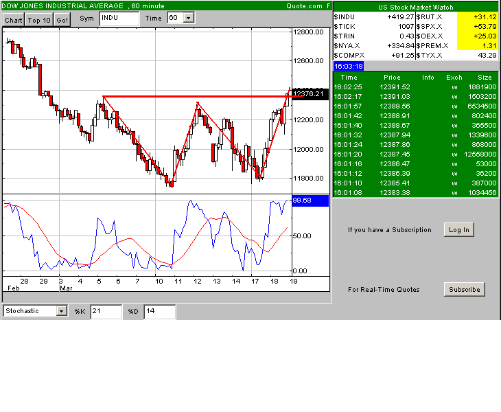Select $TICK symbol in Market Watch
The image size is (501, 412).
[x=345, y=27]
